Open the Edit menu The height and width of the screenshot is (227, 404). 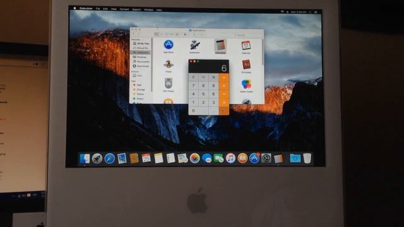105,9
